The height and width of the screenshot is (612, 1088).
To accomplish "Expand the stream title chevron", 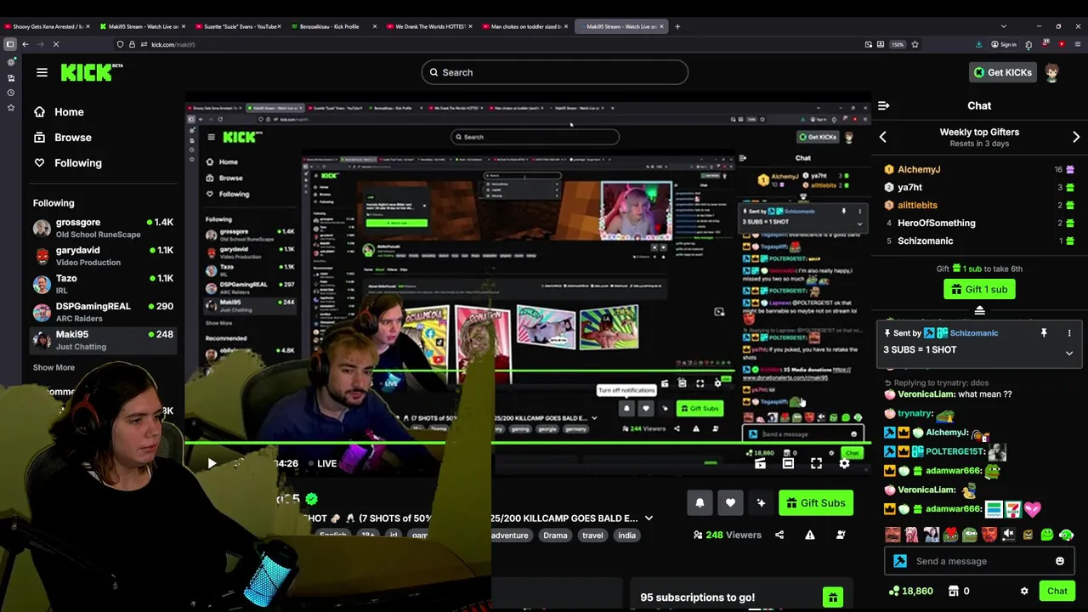I will point(649,518).
